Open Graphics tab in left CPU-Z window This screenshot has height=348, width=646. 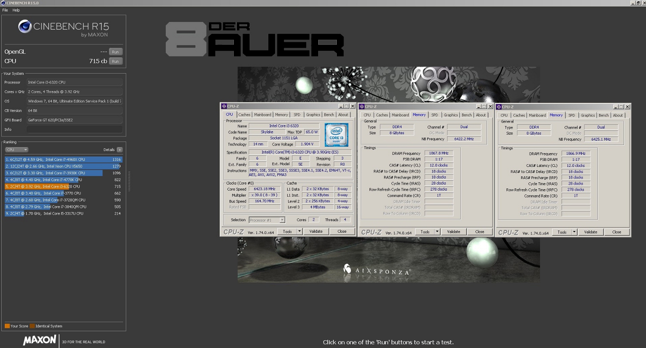click(x=313, y=115)
